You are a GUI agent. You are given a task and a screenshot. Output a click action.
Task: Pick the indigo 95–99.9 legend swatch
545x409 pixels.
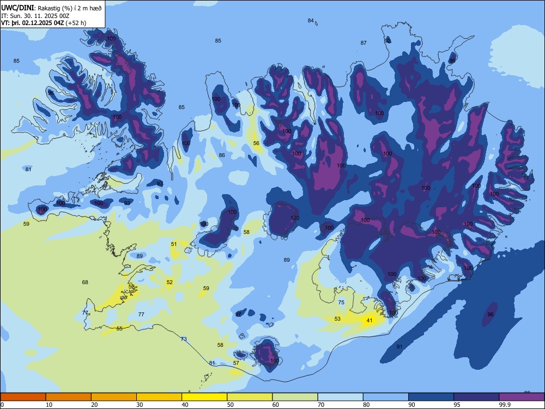pyautogui.click(x=476, y=397)
